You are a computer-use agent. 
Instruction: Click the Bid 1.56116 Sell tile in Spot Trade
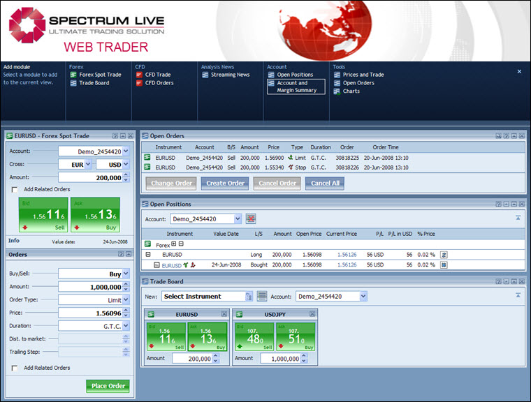click(x=43, y=215)
